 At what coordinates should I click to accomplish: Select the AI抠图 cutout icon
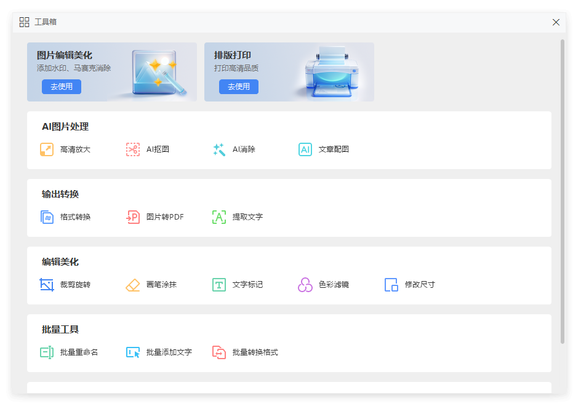tap(133, 149)
